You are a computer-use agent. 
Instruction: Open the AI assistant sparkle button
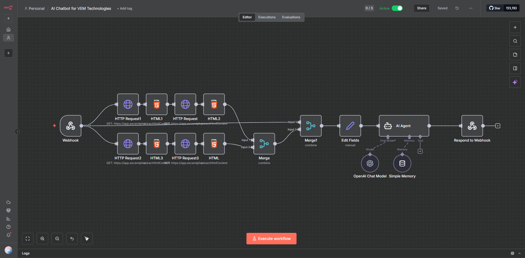click(x=515, y=82)
